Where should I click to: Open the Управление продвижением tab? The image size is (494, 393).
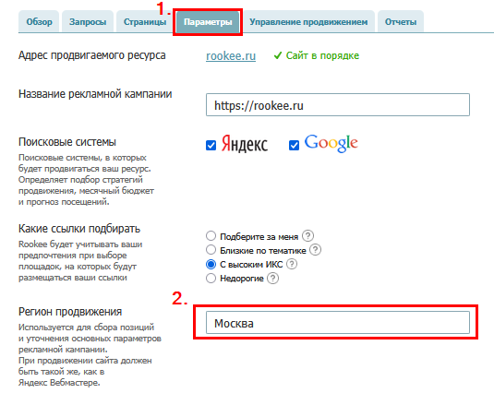coord(308,22)
